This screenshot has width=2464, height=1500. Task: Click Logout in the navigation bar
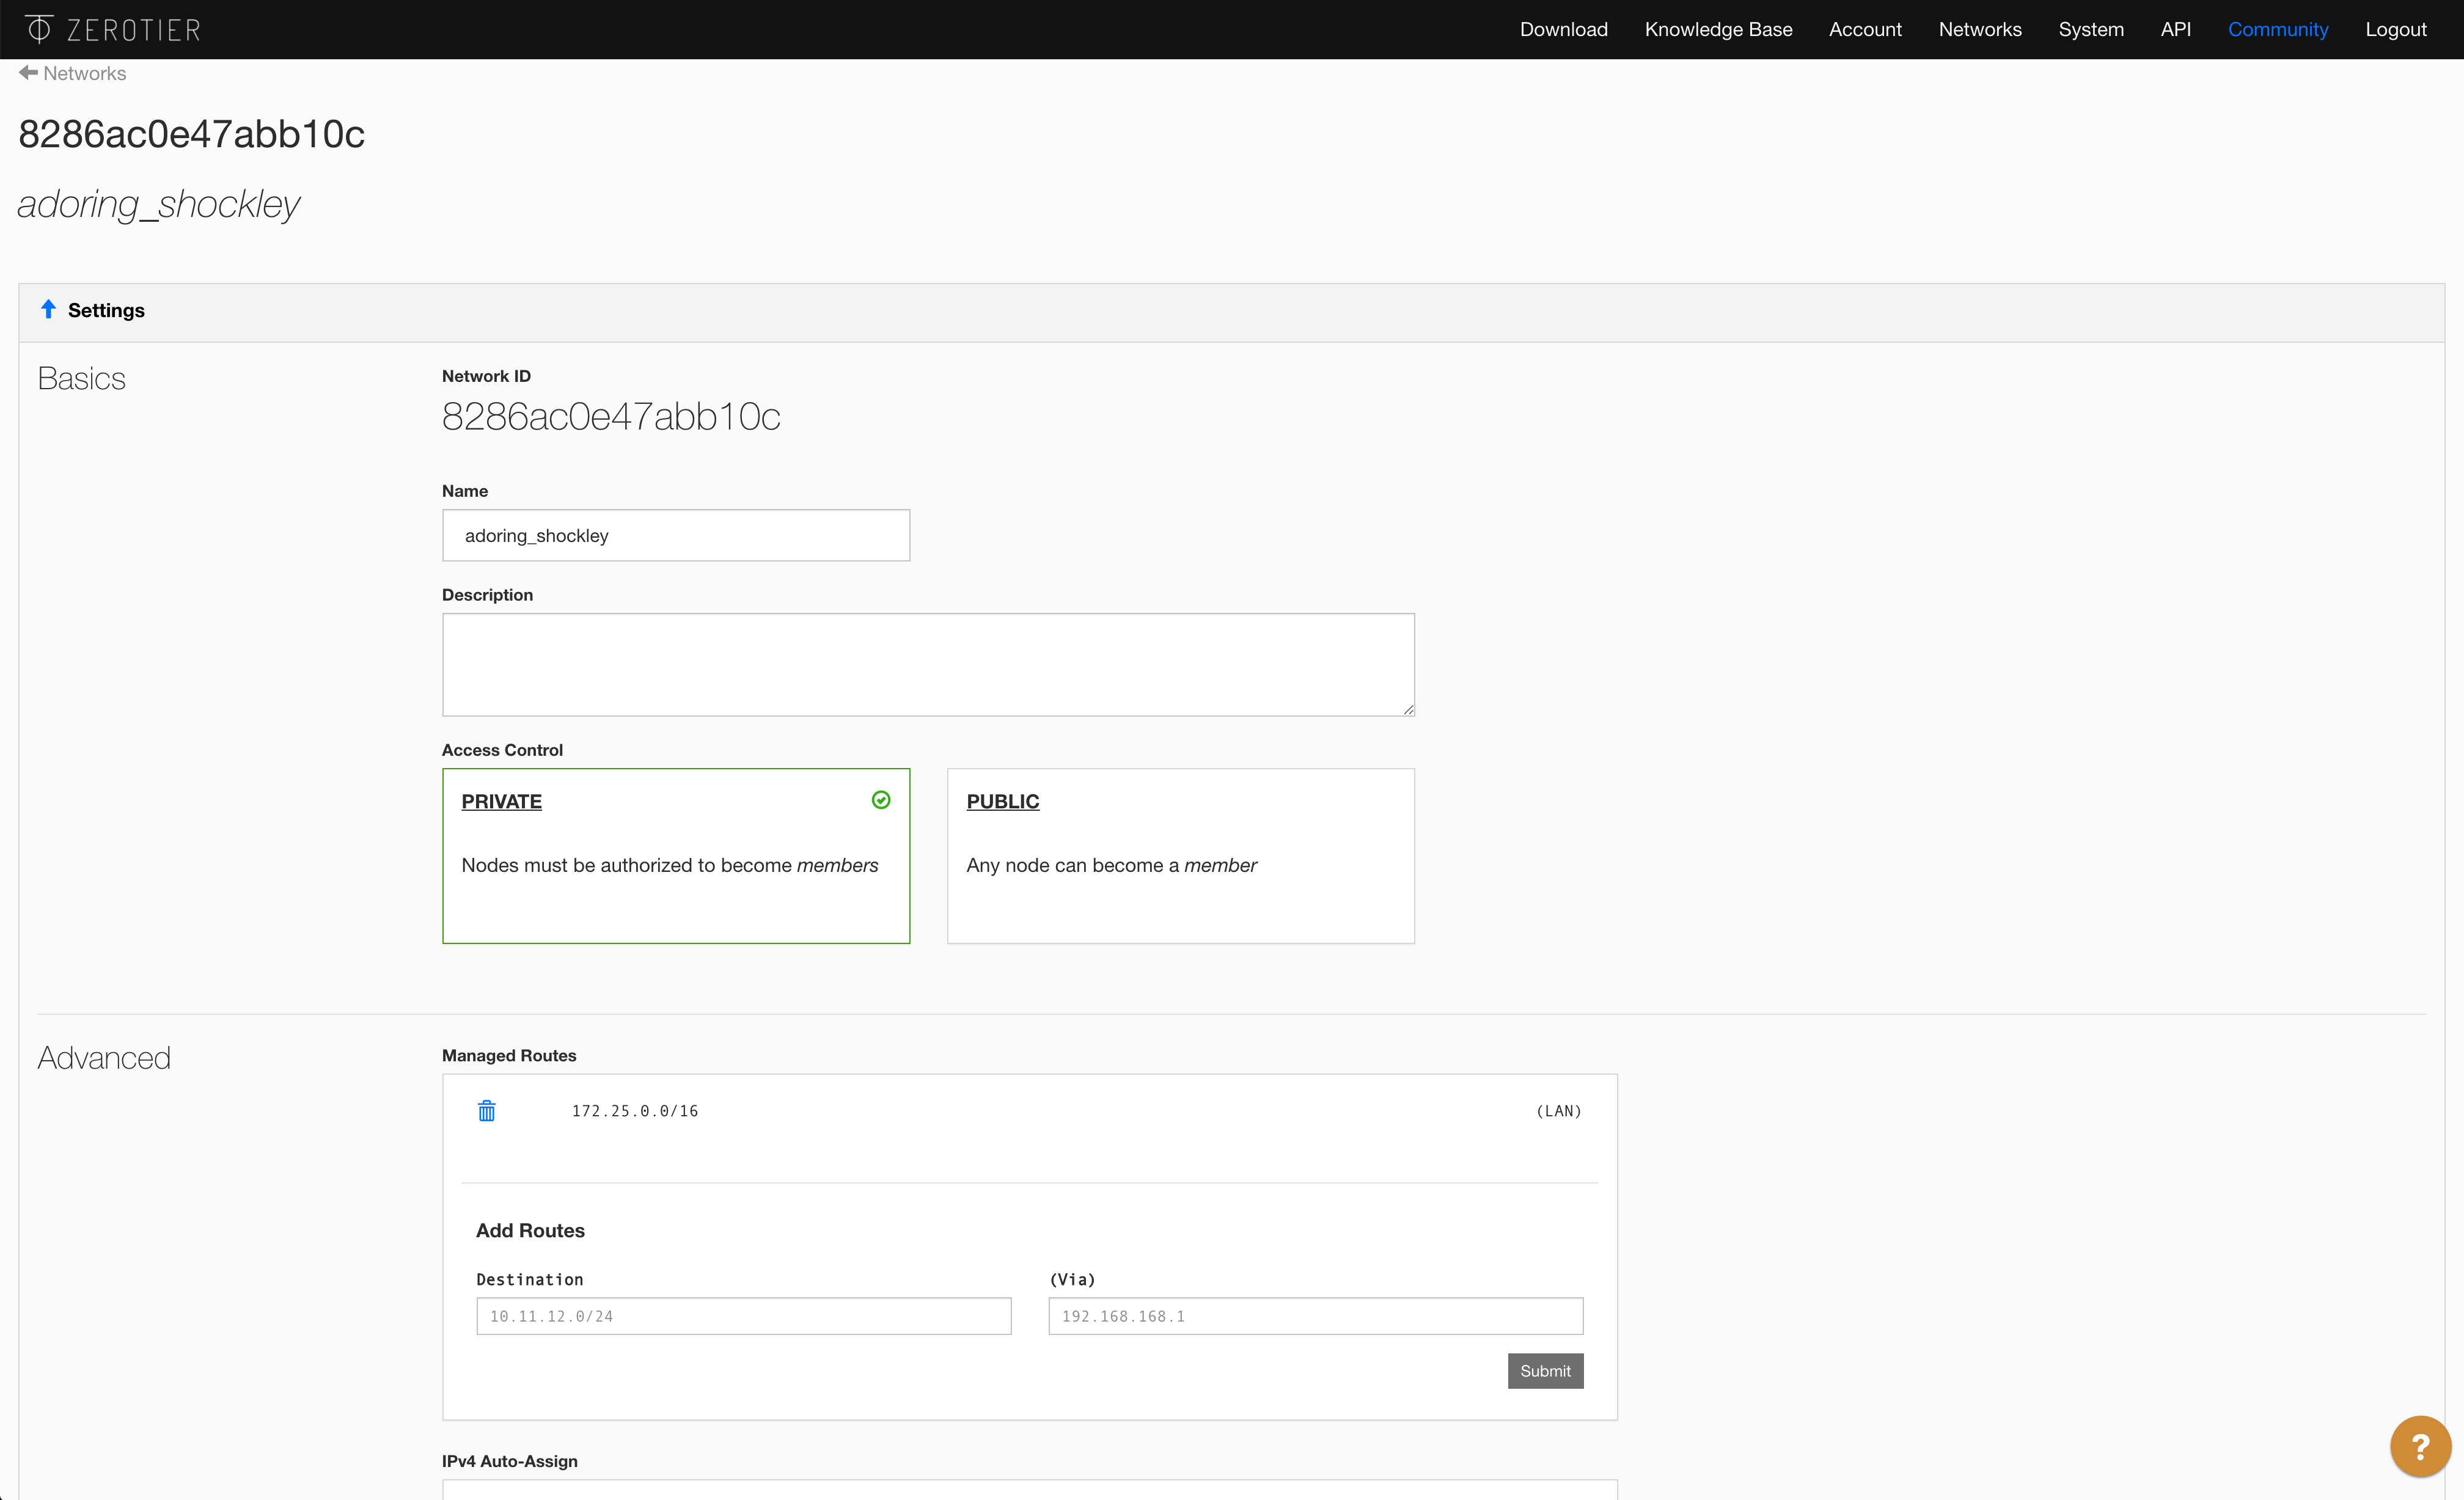pyautogui.click(x=2395, y=29)
